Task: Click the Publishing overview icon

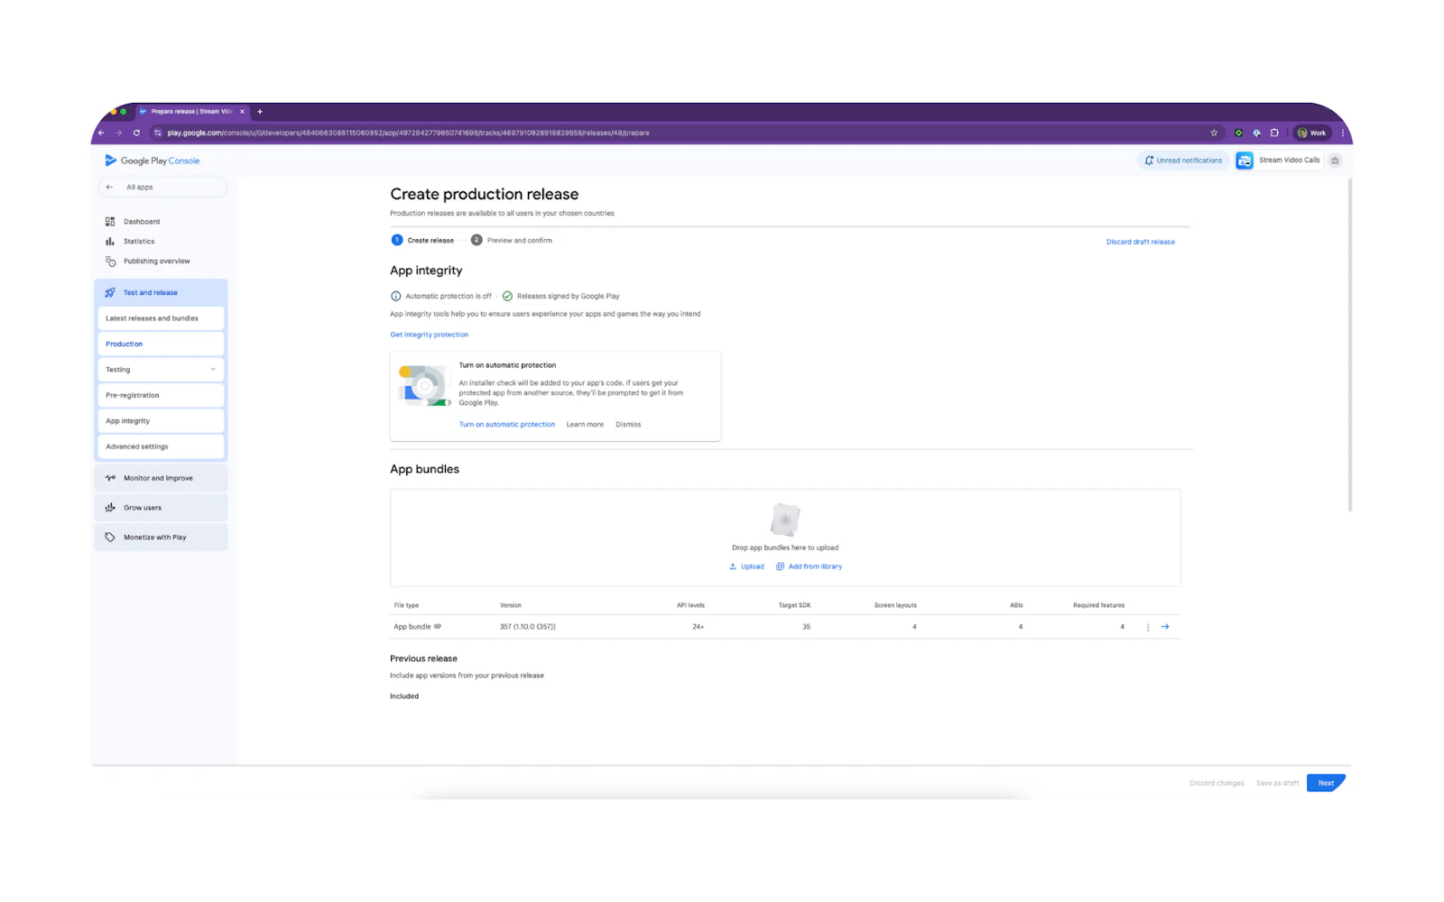Action: tap(110, 262)
